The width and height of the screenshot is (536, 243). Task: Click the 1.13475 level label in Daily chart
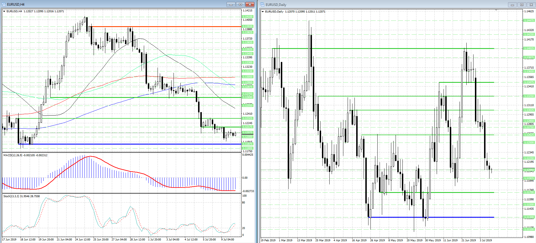click(529, 82)
